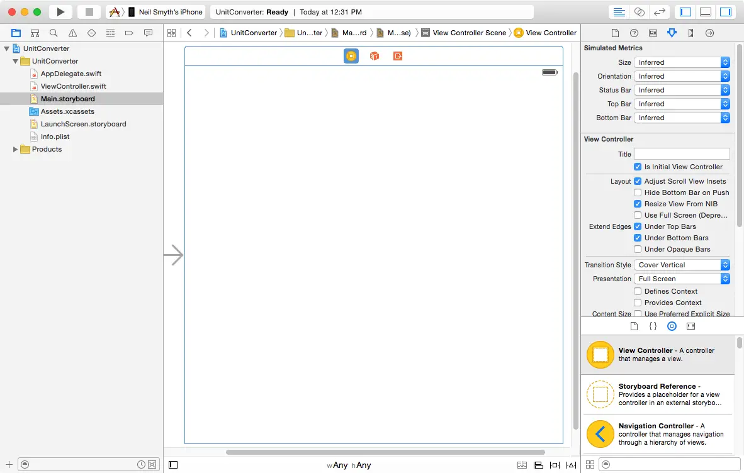Image resolution: width=744 pixels, height=473 pixels.
Task: Open the Find navigator
Action: click(54, 33)
